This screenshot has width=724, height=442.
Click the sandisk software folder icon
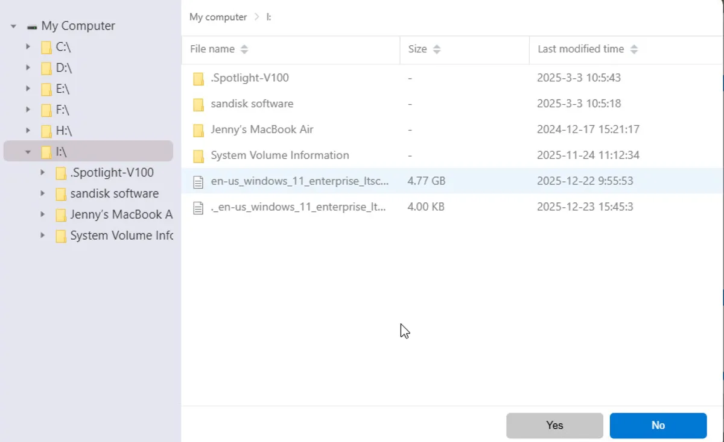(198, 104)
